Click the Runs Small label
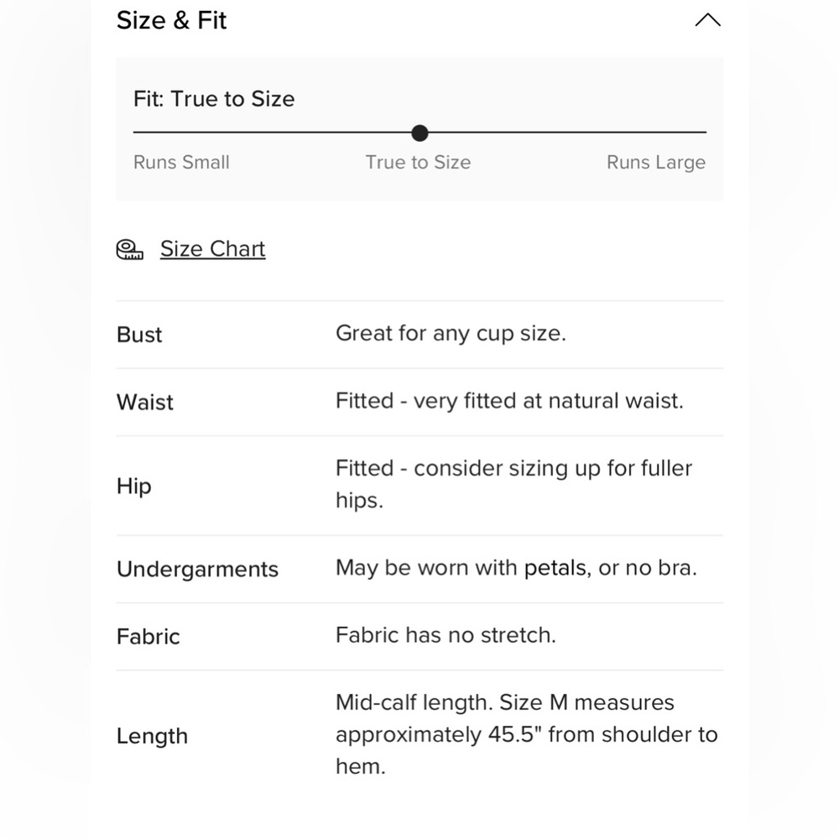This screenshot has width=839, height=839. (181, 163)
